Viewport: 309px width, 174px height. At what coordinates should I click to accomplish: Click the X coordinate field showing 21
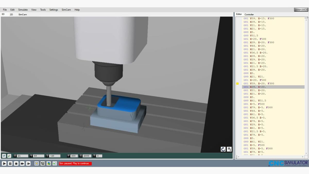(x=22, y=156)
